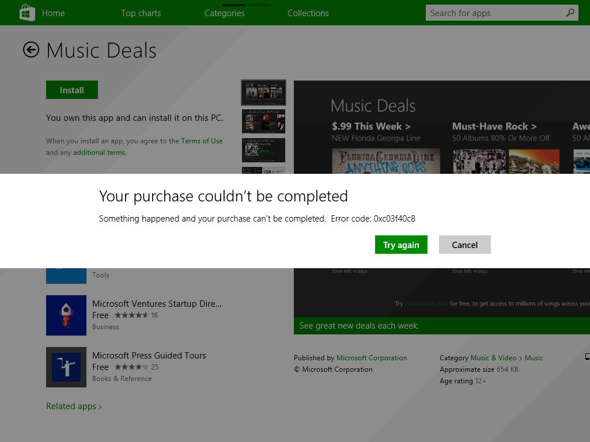Click Microsoft Ventures Startup Dire... title
The image size is (590, 442).
coord(157,304)
